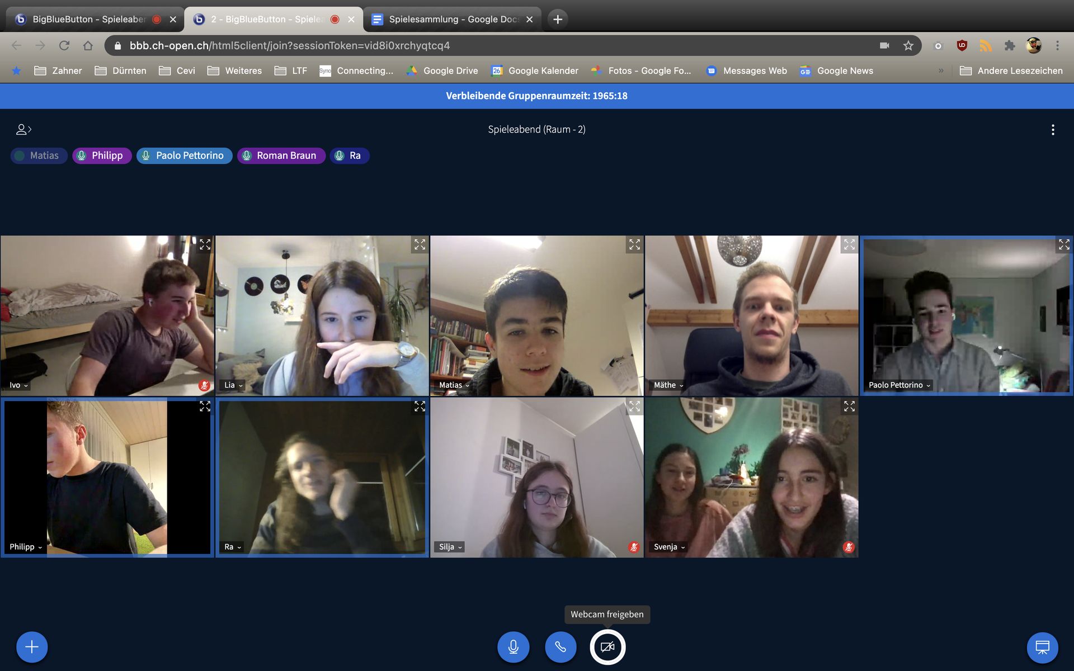
Task: Bookmark this page with star icon
Action: pyautogui.click(x=908, y=46)
